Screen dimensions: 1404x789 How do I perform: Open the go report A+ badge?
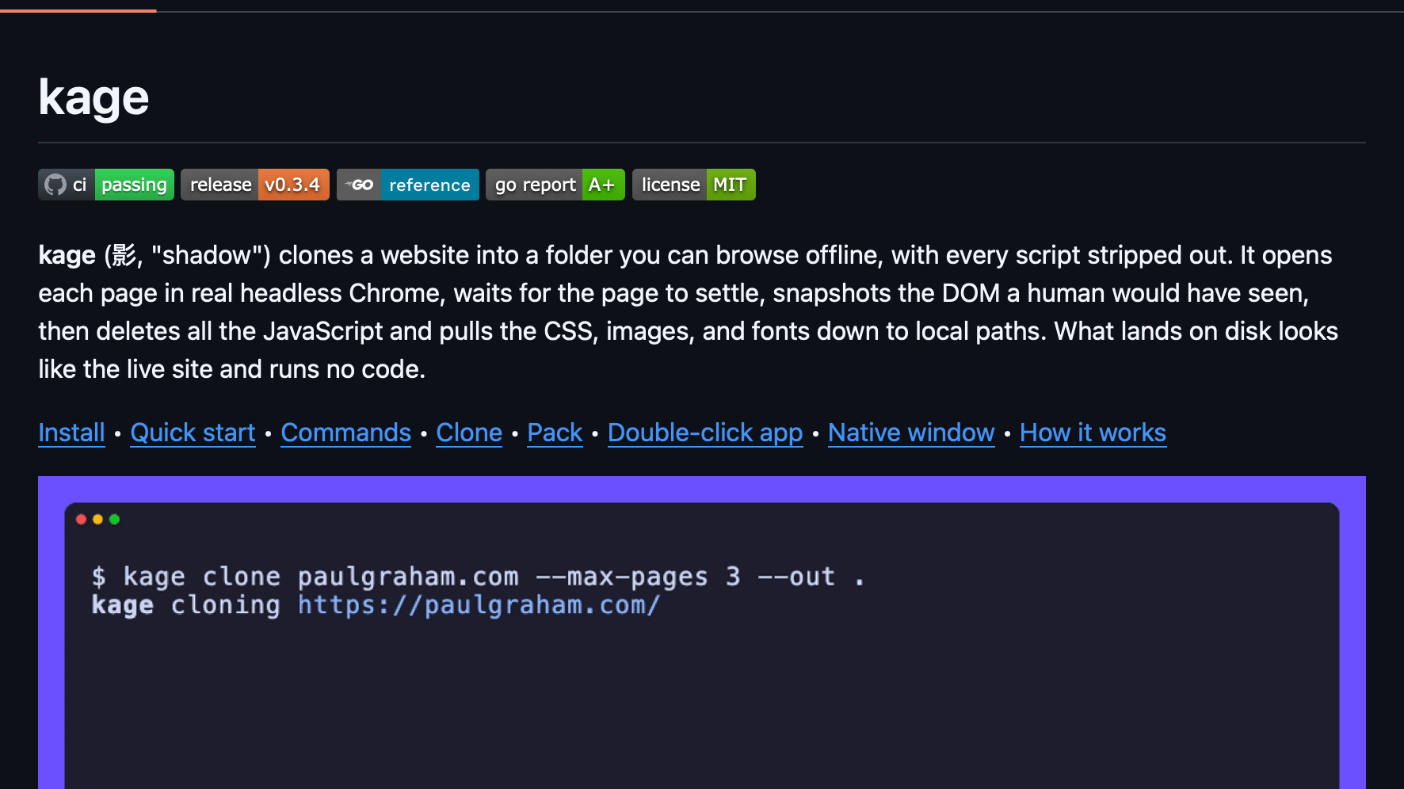555,185
